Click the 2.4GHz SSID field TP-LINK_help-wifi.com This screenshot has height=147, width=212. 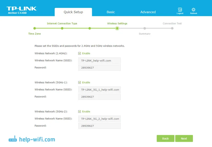(x=99, y=61)
